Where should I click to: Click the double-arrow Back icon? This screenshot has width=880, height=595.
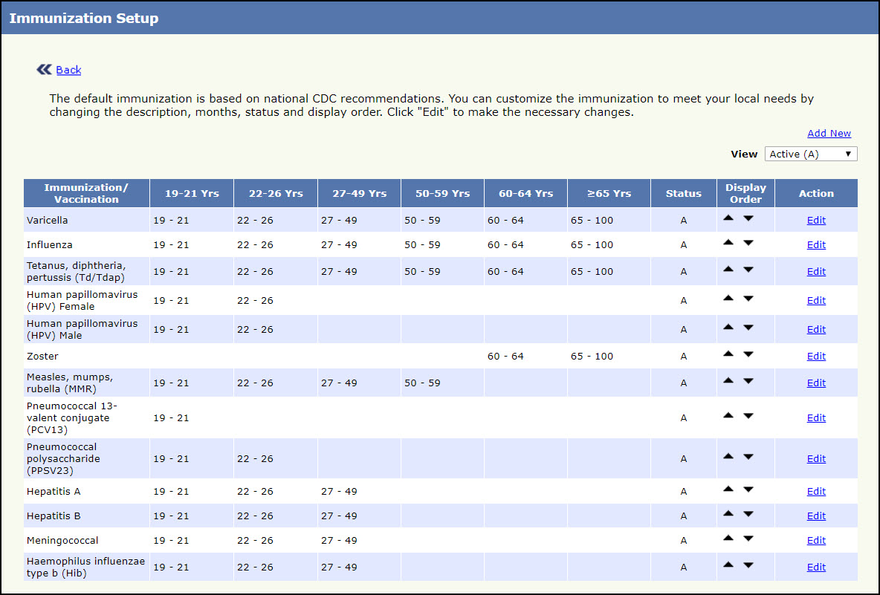tap(44, 70)
